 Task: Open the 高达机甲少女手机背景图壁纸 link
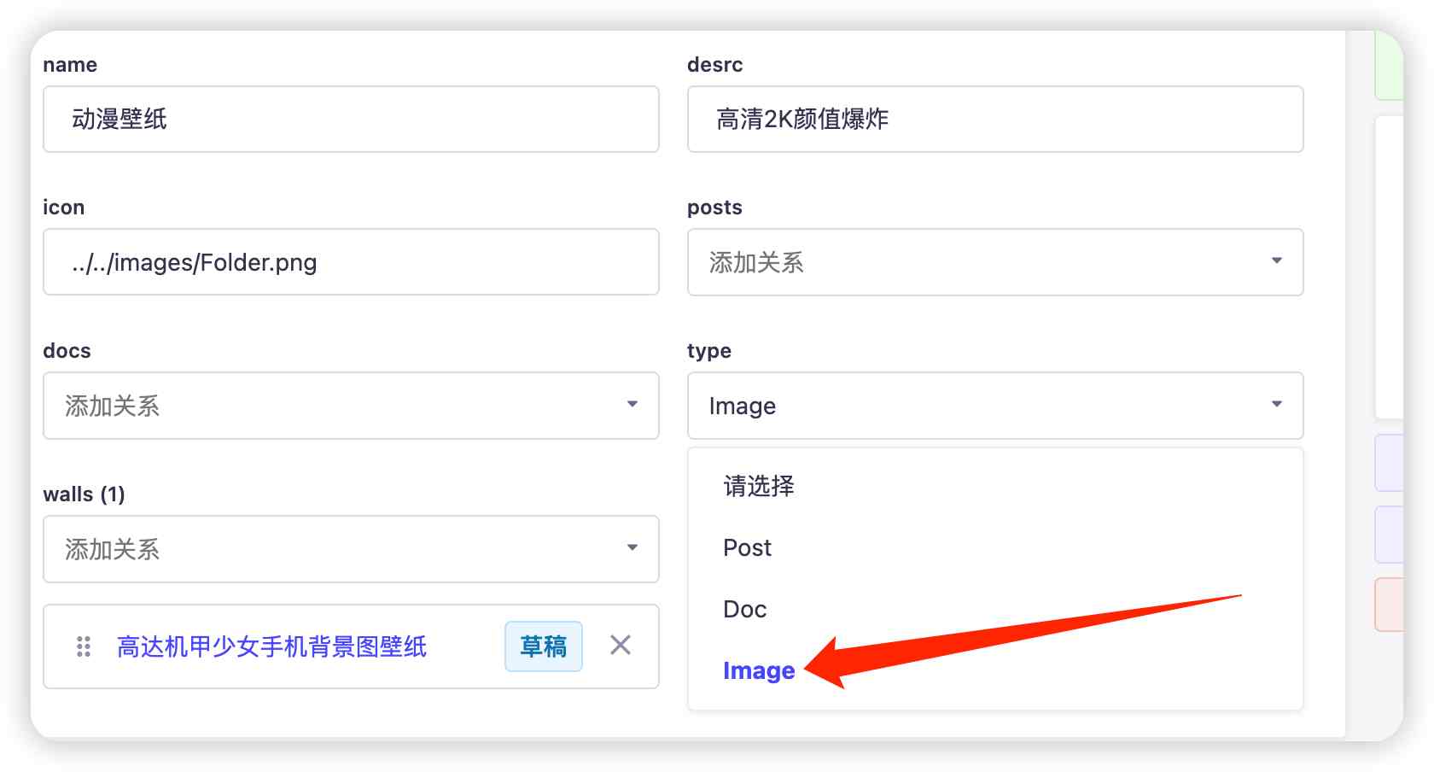271,646
